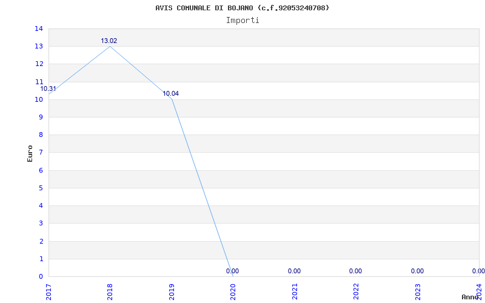This screenshot has height=303, width=485.
Task: Click the 8 tick on Euro axis
Action: pyautogui.click(x=41, y=135)
